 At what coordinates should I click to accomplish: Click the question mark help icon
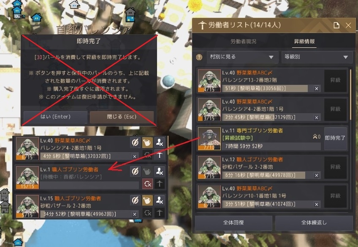[199, 57]
